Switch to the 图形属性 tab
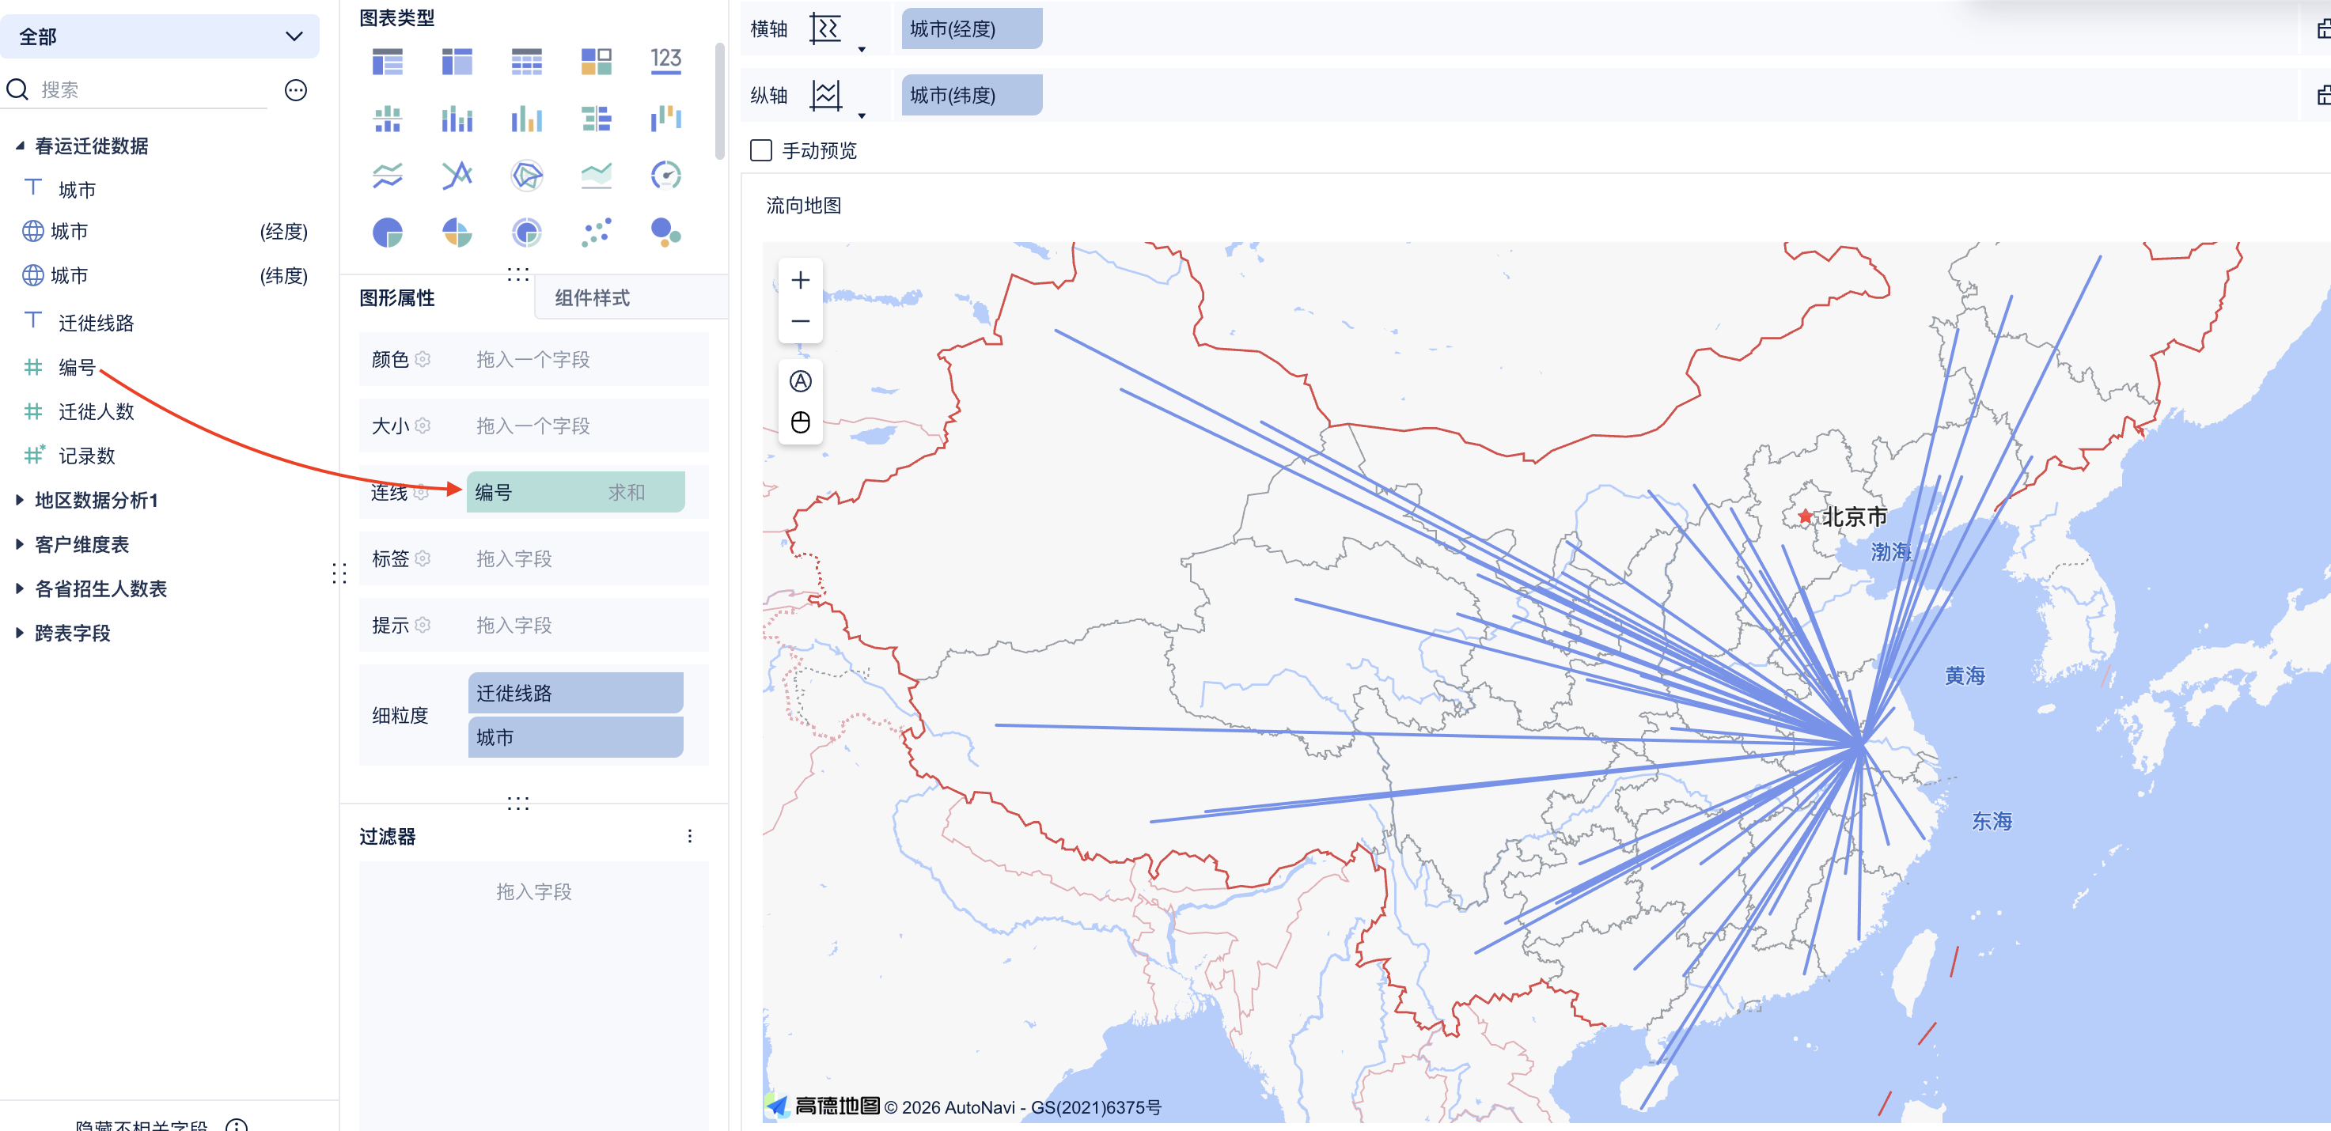The width and height of the screenshot is (2331, 1131). click(x=396, y=297)
